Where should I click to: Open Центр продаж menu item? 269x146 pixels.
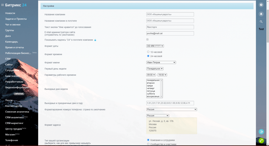14,129
